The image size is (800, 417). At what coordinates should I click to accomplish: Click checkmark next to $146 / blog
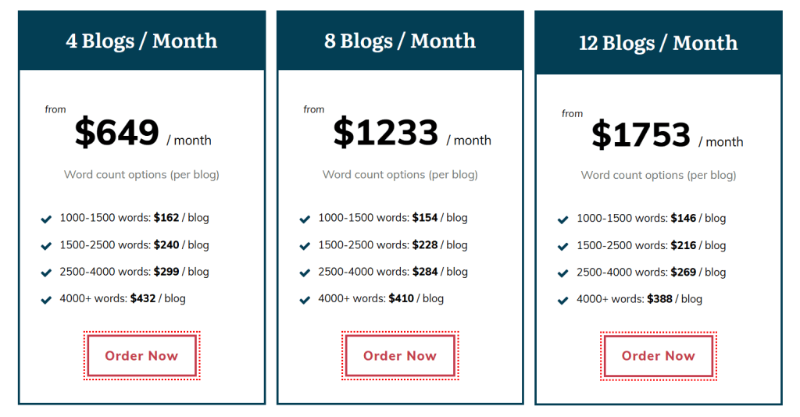click(562, 220)
